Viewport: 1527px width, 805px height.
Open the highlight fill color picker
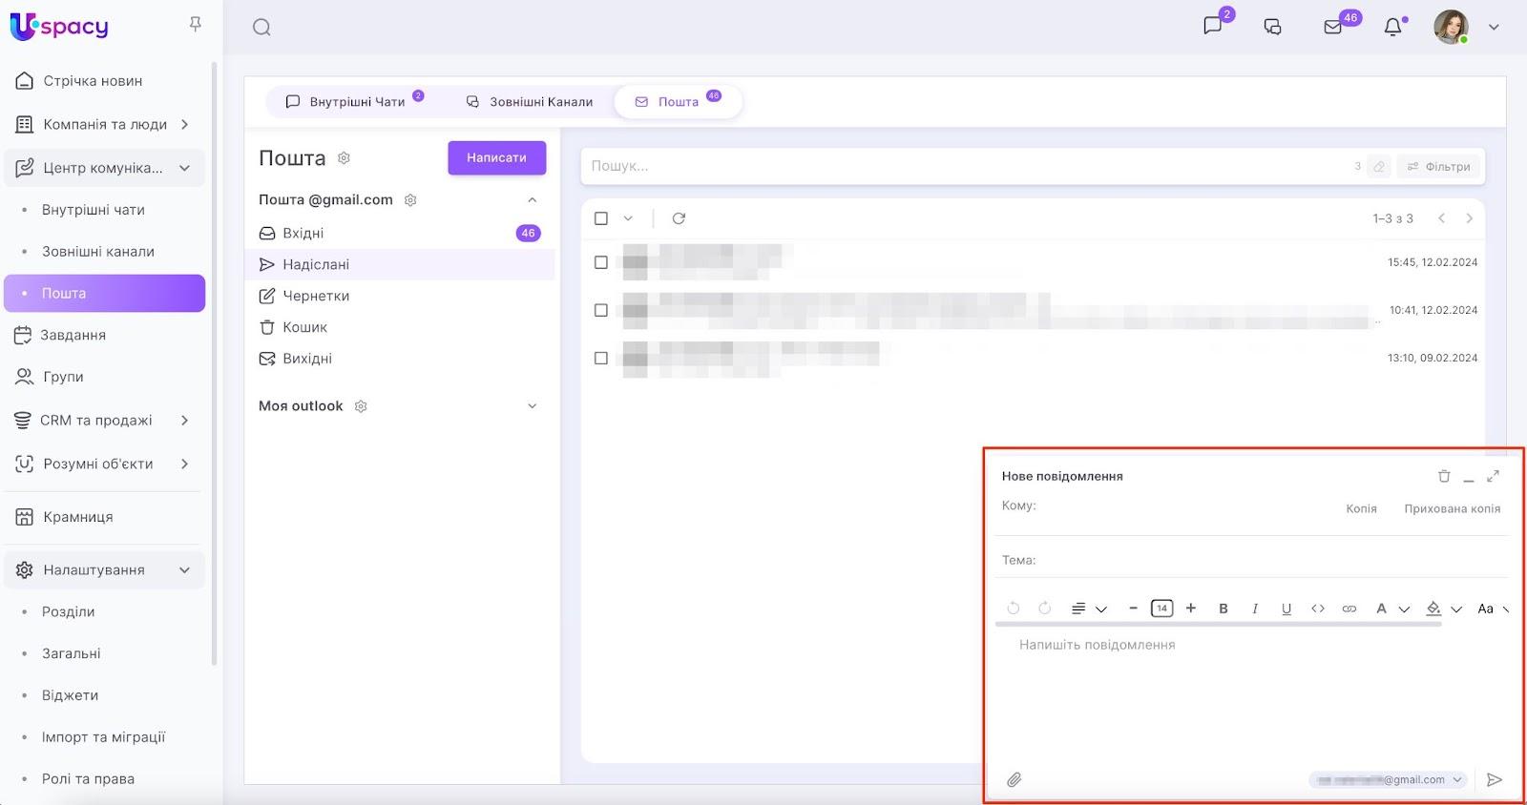click(1433, 609)
